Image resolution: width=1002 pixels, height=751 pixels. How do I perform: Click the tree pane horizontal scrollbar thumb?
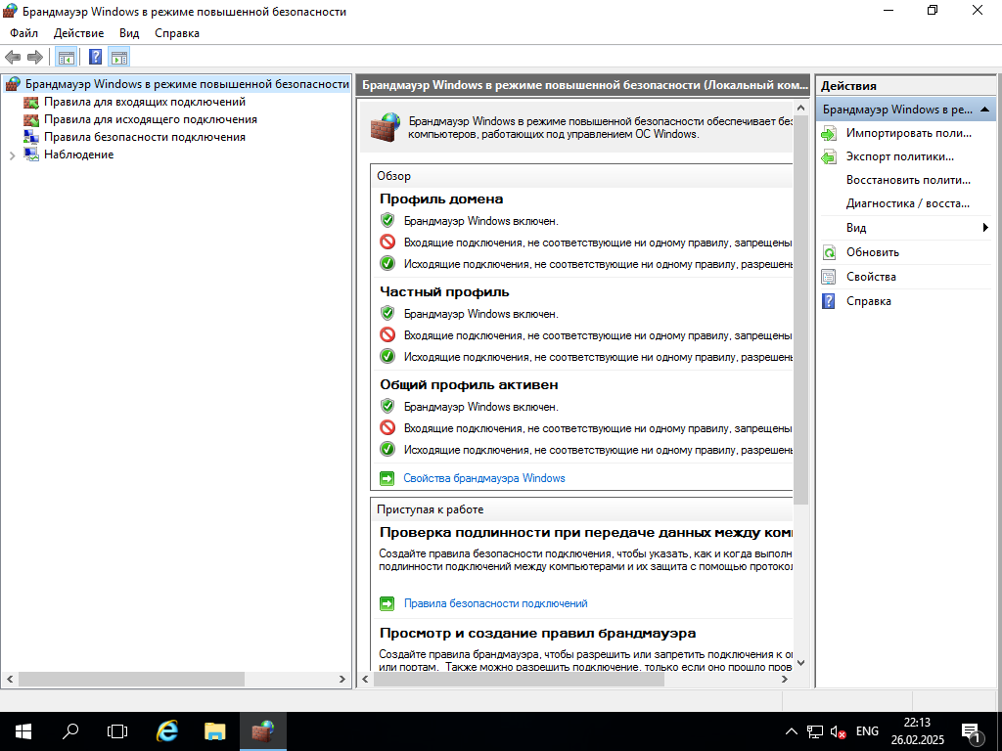click(132, 680)
